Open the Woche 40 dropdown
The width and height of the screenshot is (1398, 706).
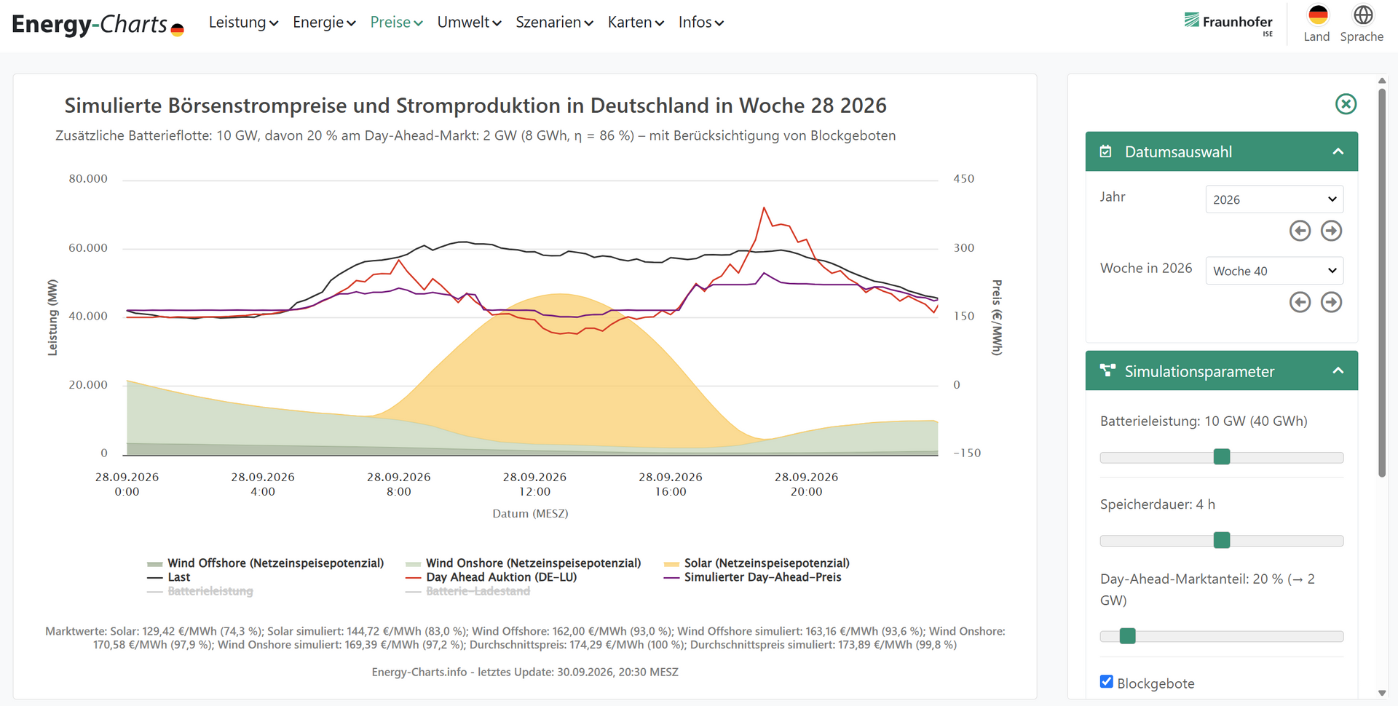click(x=1274, y=271)
